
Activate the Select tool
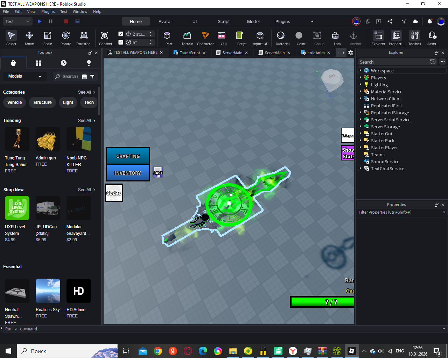[x=11, y=38]
